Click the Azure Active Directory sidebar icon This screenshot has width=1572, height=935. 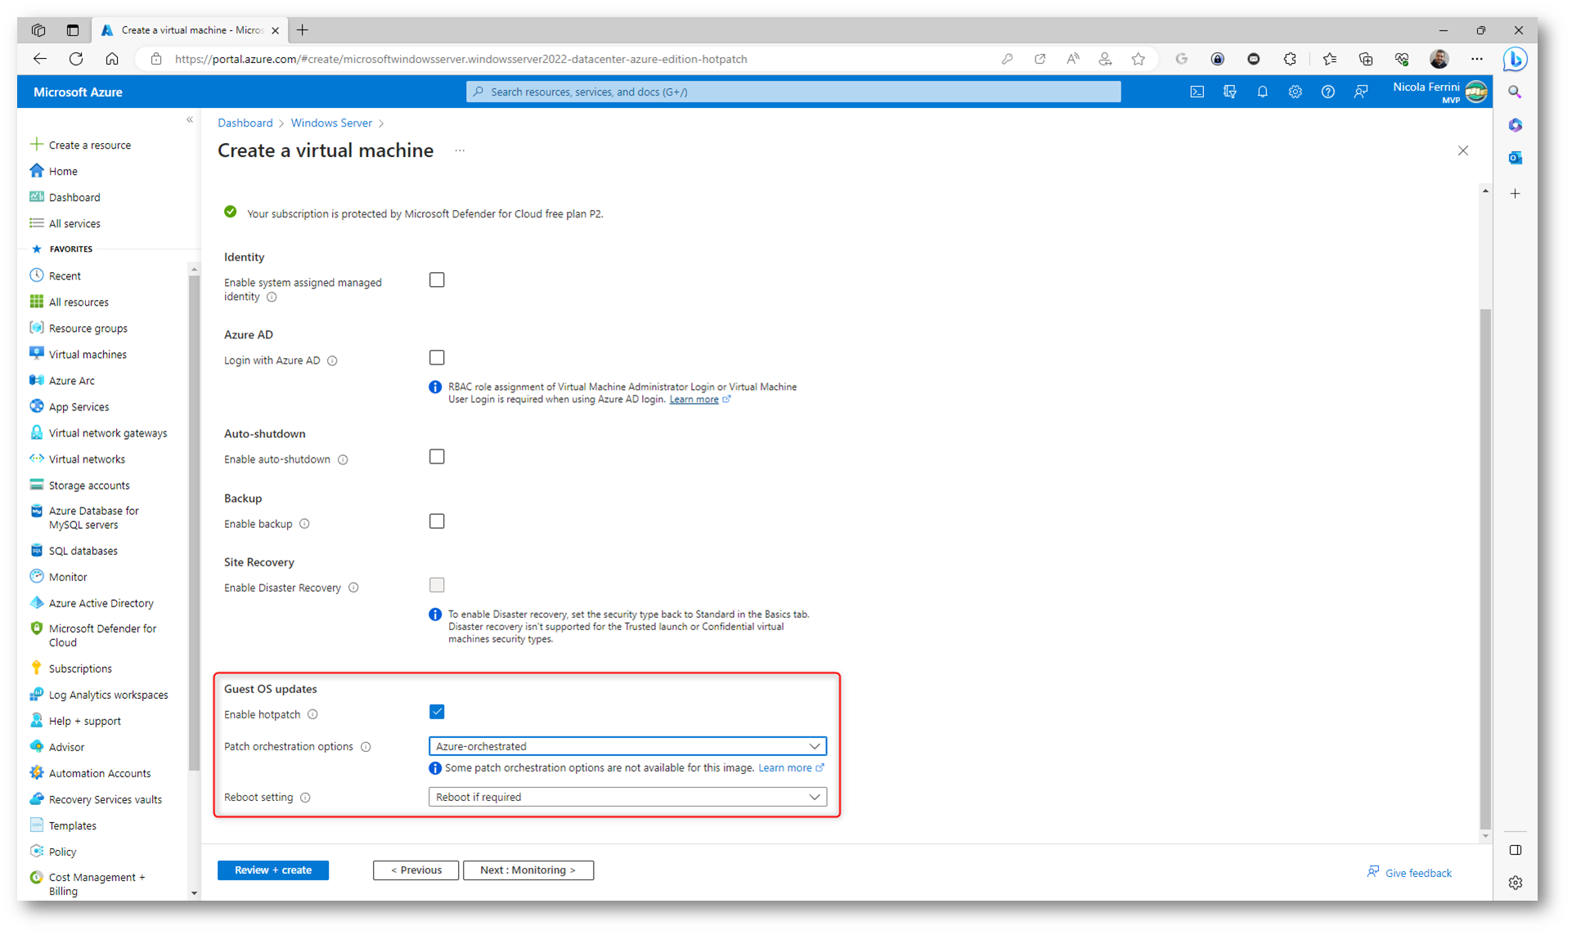(x=37, y=602)
